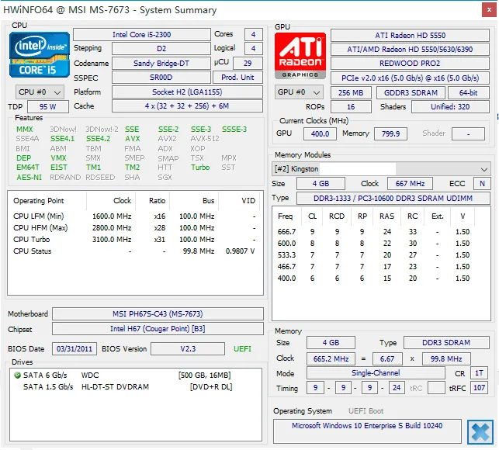This screenshot has height=450, width=499.
Task: Click the Intel H67 chipset field
Action: (157, 329)
